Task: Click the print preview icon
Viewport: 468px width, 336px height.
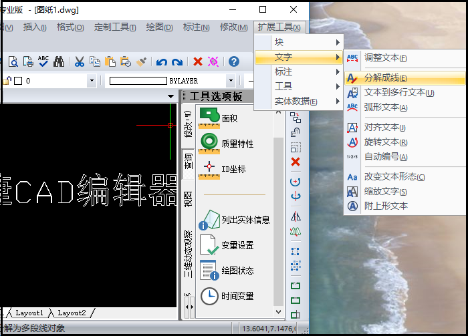Action: click(x=13, y=61)
